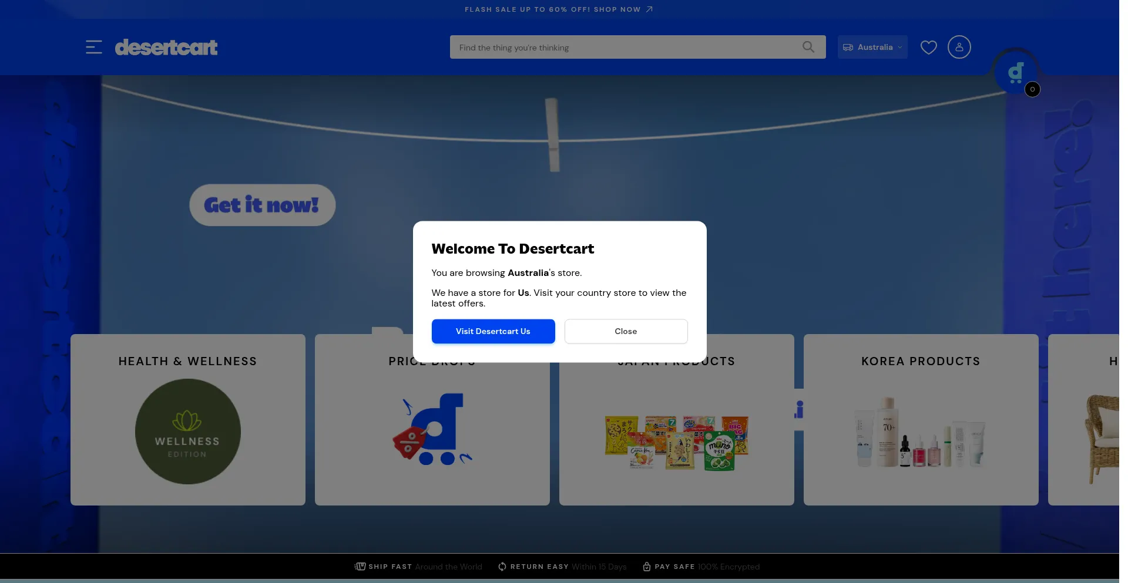Expand the Australia country dropdown
The image size is (1128, 583).
899,48
